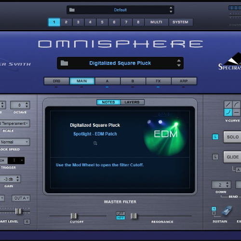Image resolution: width=241 pixels, height=241 pixels.
Task: Open the OUT A output dropdown
Action: pyautogui.click(x=21, y=198)
